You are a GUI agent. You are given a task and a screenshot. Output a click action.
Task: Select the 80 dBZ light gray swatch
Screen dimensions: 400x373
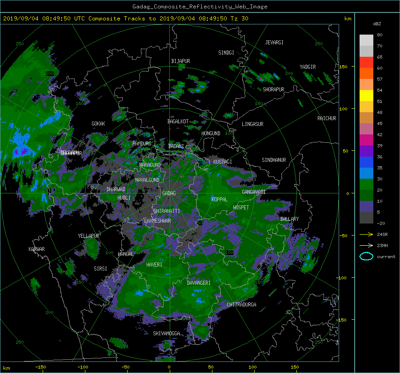[366, 40]
